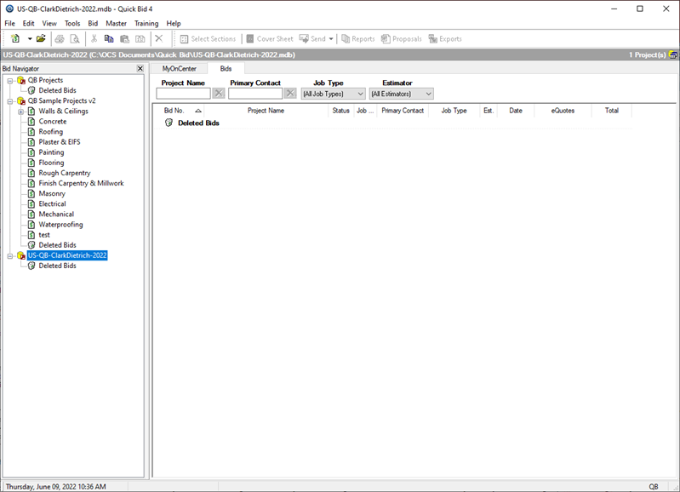Select the Rough Carpentry bid
The height and width of the screenshot is (492, 680).
pyautogui.click(x=65, y=173)
